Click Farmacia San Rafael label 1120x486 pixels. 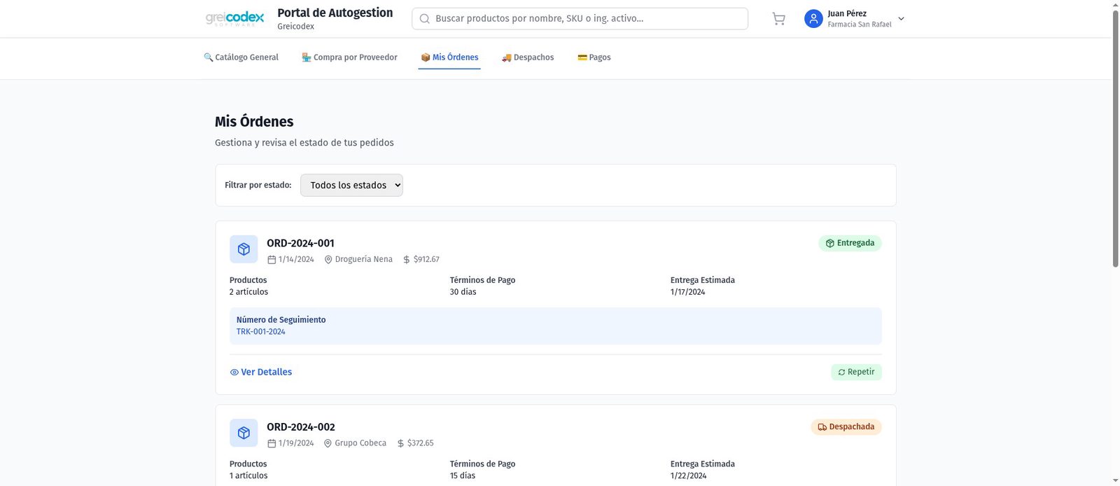point(860,25)
